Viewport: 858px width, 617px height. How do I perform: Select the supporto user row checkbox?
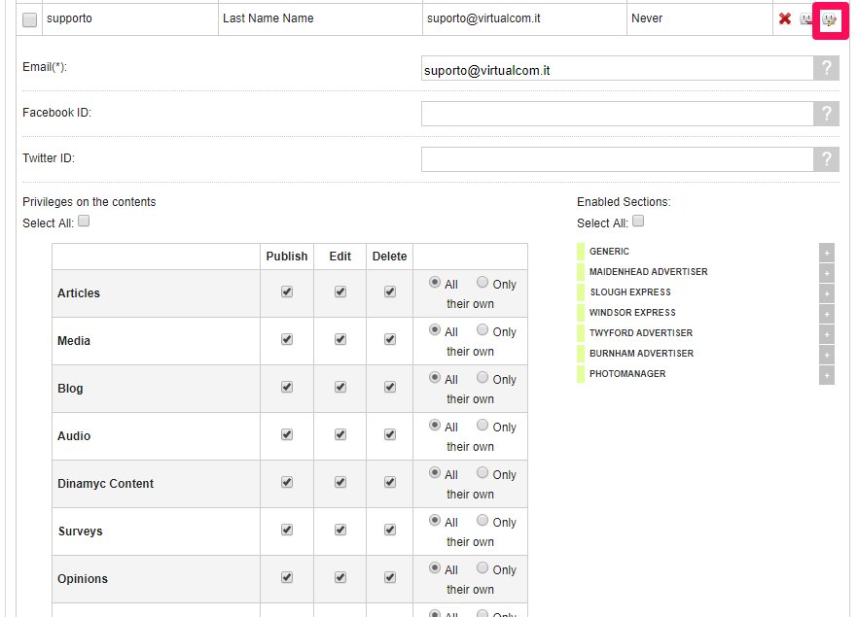click(30, 19)
